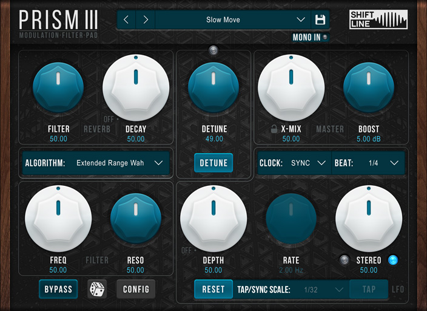Click the blue DETUNE knob

(213, 87)
